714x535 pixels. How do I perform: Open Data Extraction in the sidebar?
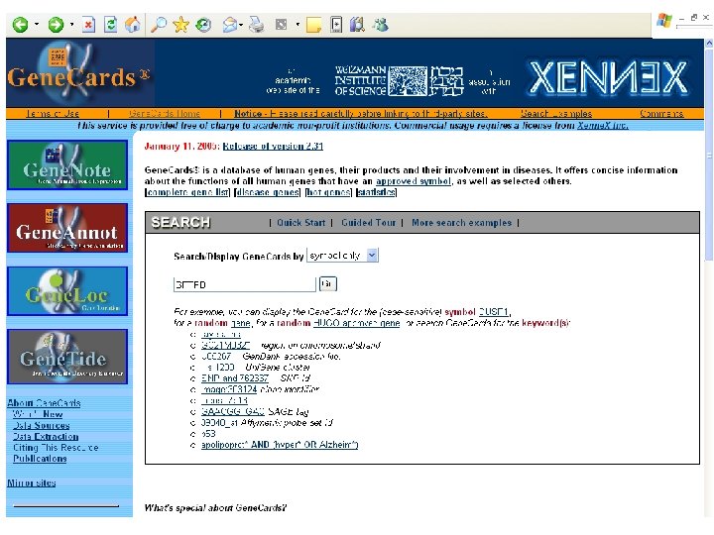46,437
